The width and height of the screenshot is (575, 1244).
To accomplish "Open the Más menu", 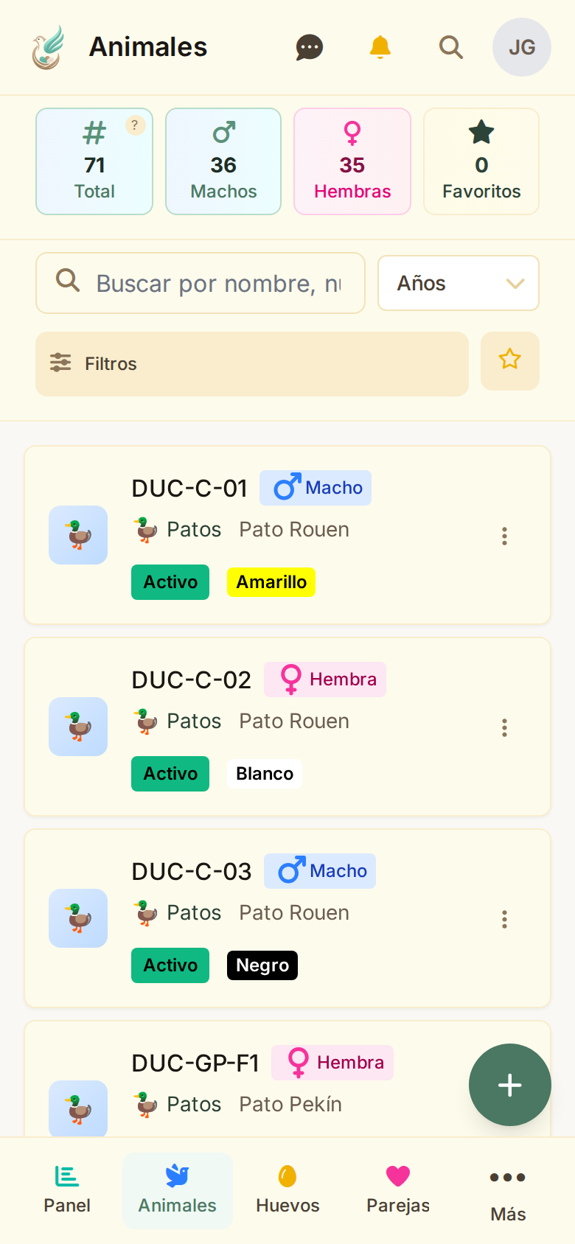I will tap(508, 1190).
